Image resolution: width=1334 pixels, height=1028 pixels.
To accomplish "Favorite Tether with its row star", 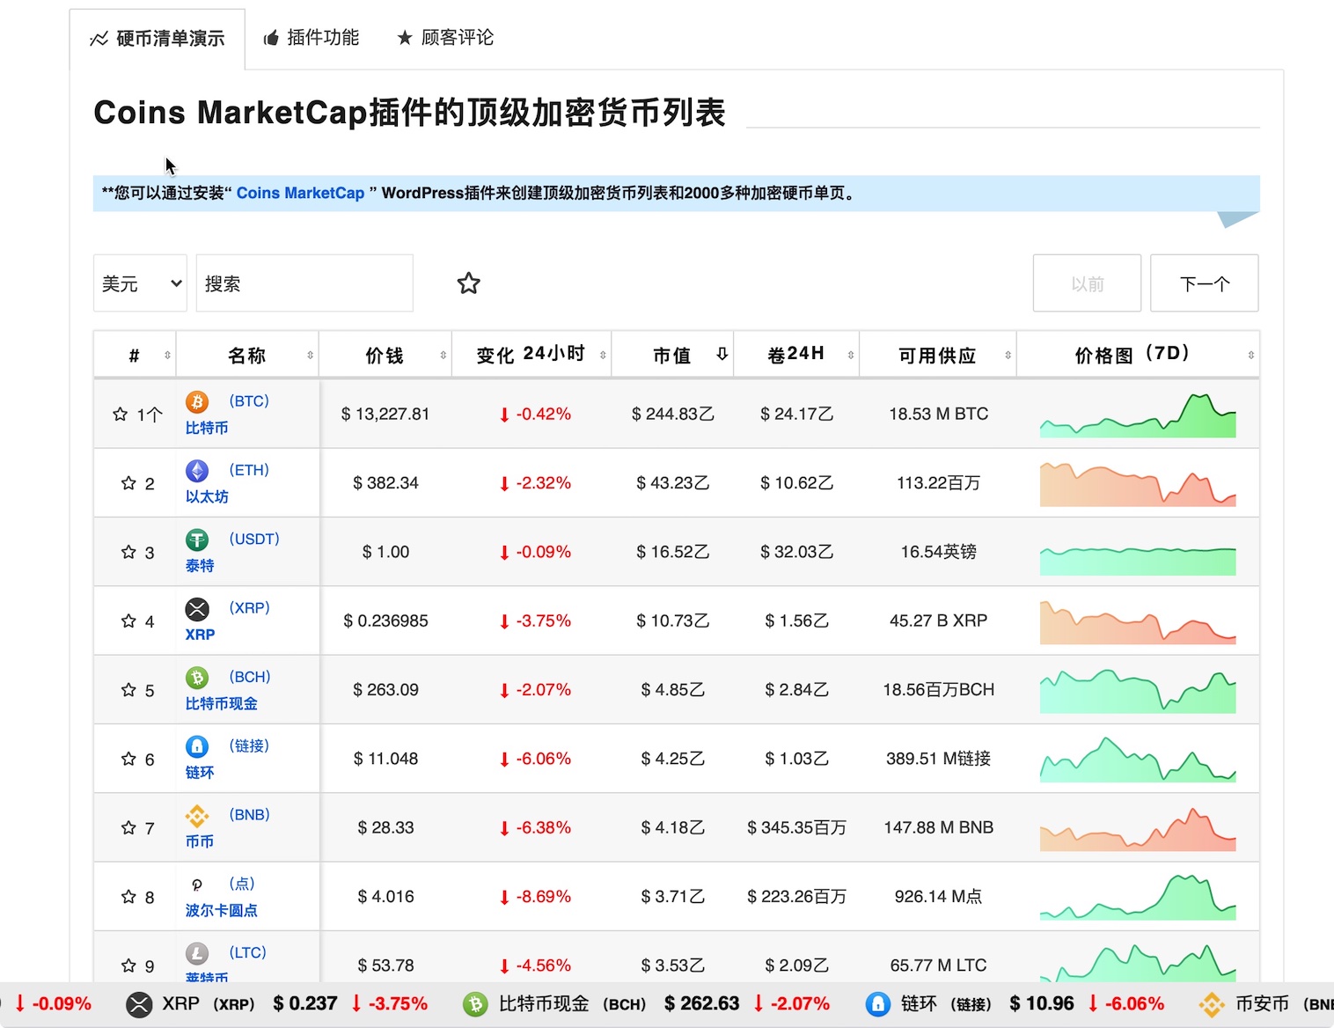I will coord(128,552).
